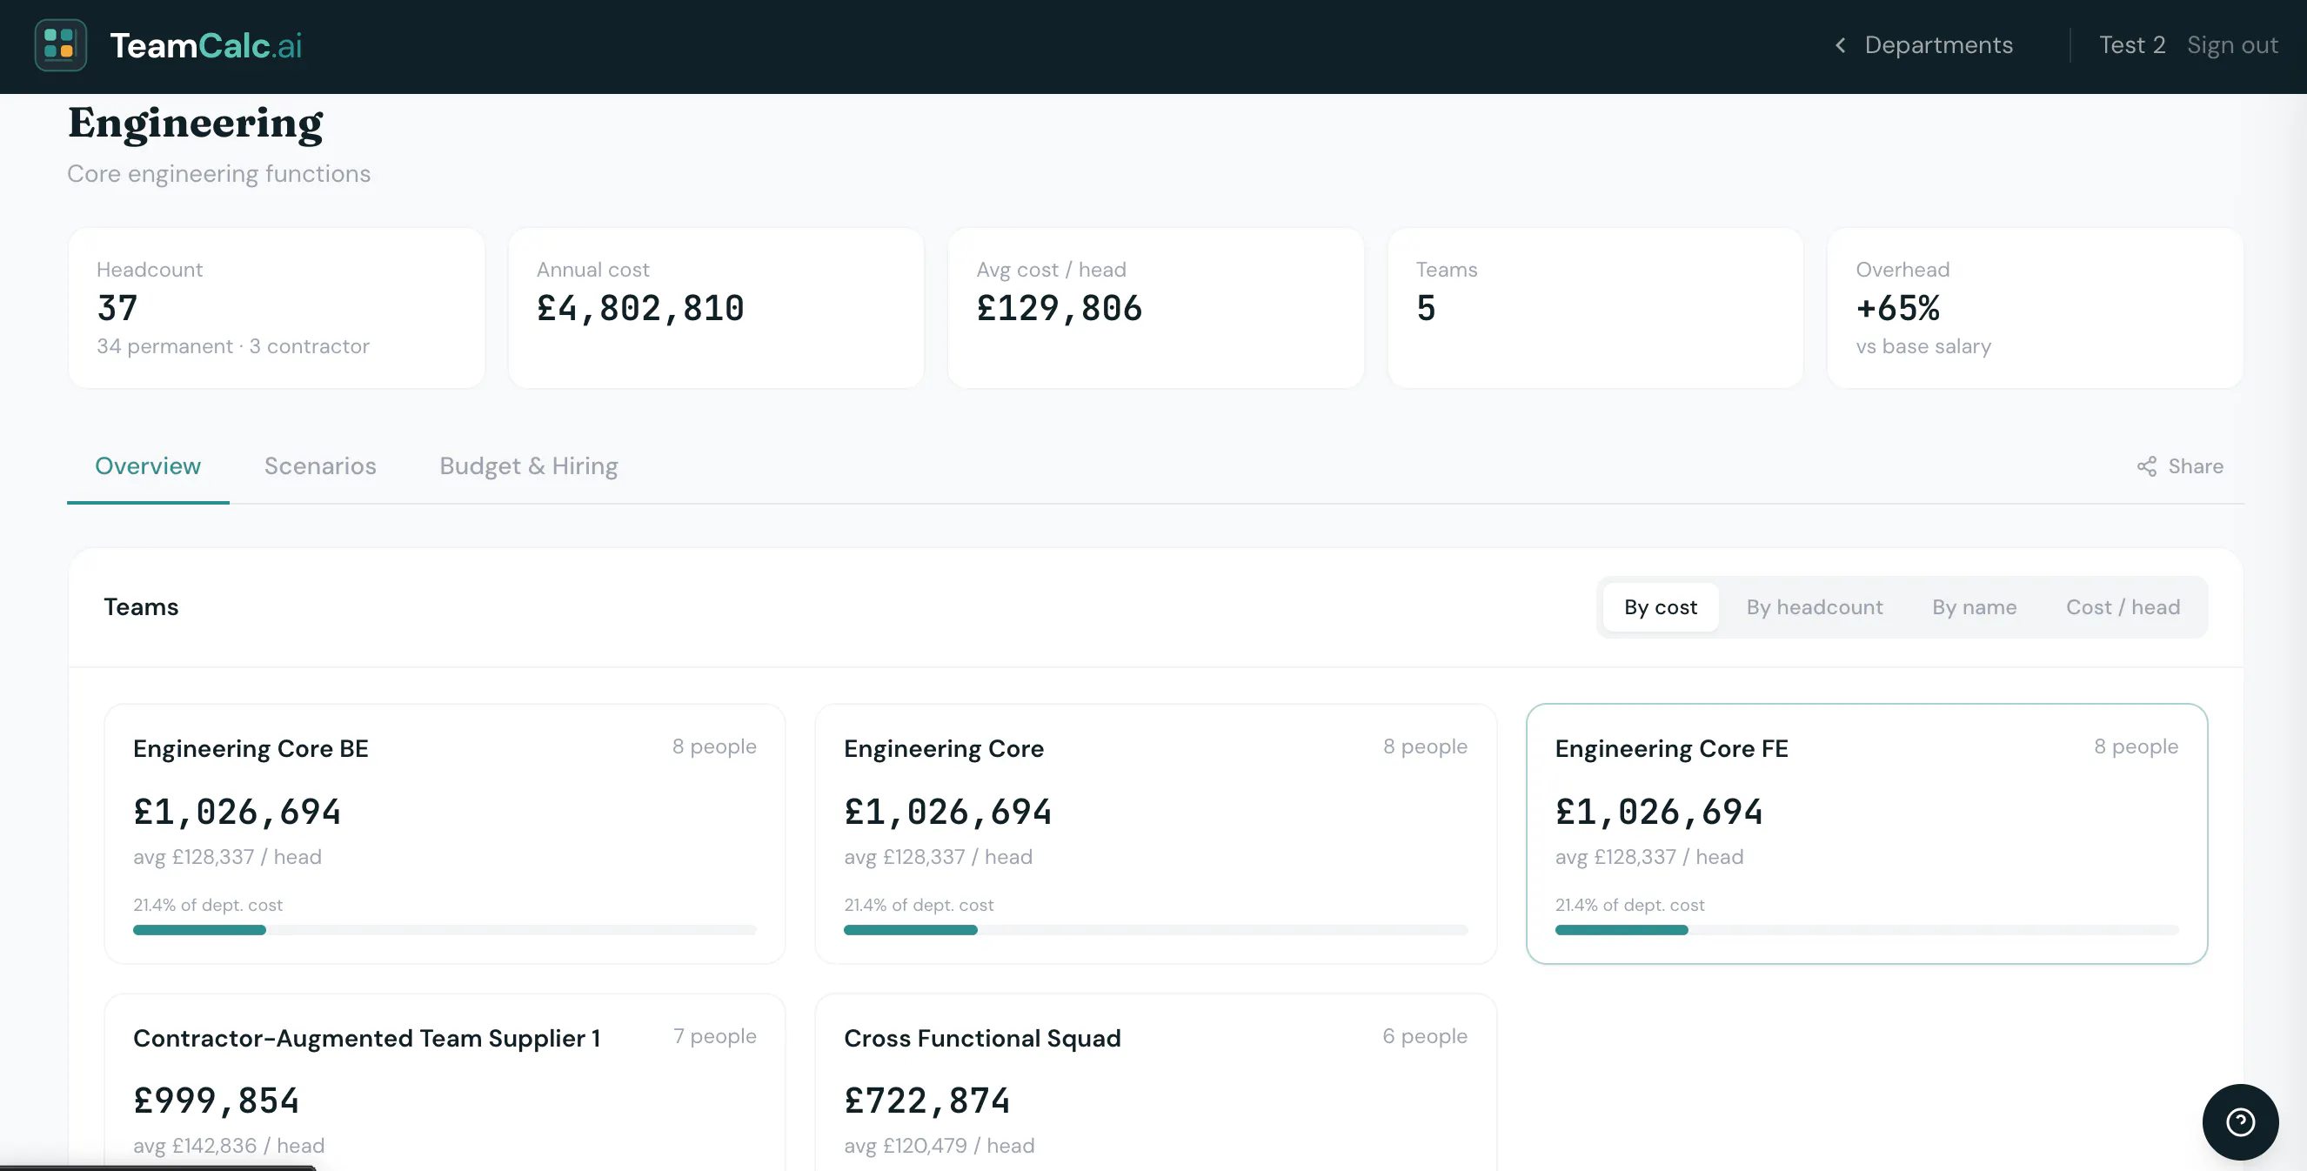
Task: Click 'Core engineering functions' subtitle
Action: click(218, 174)
